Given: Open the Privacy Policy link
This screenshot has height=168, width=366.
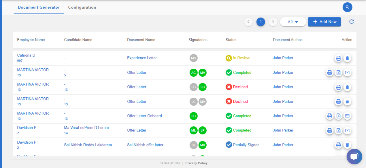Looking at the screenshot, I should point(196,163).
